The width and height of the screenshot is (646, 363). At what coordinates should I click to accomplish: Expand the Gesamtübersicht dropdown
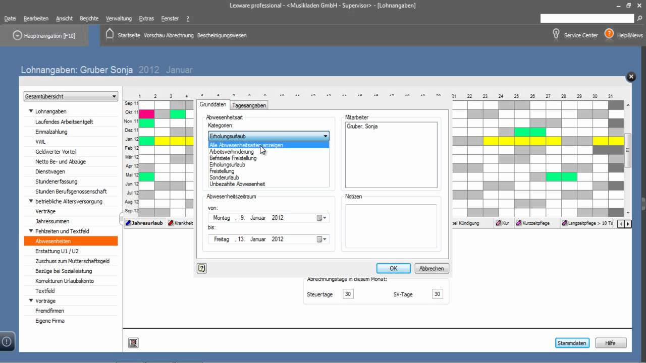[x=114, y=96]
